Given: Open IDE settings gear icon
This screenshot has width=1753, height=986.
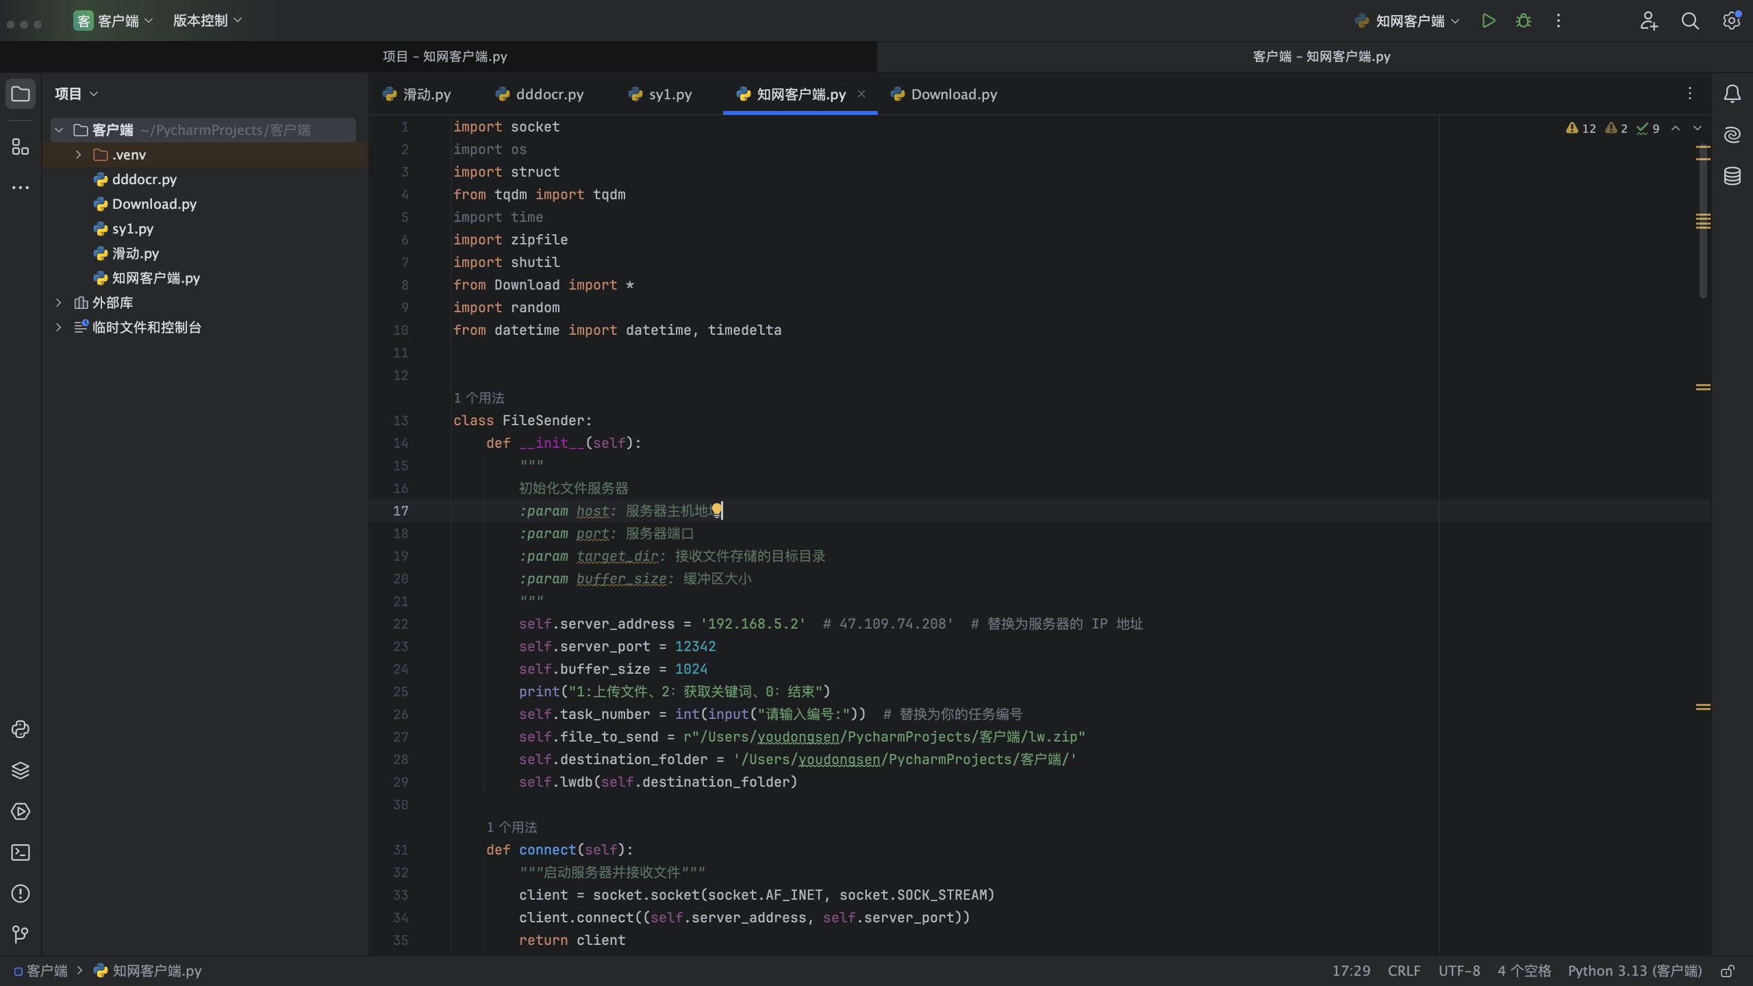Looking at the screenshot, I should pyautogui.click(x=1732, y=21).
